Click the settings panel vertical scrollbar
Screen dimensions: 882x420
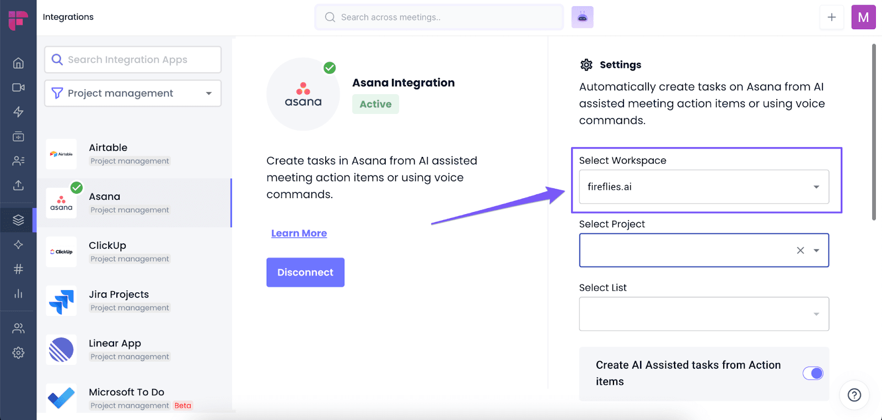click(x=874, y=132)
